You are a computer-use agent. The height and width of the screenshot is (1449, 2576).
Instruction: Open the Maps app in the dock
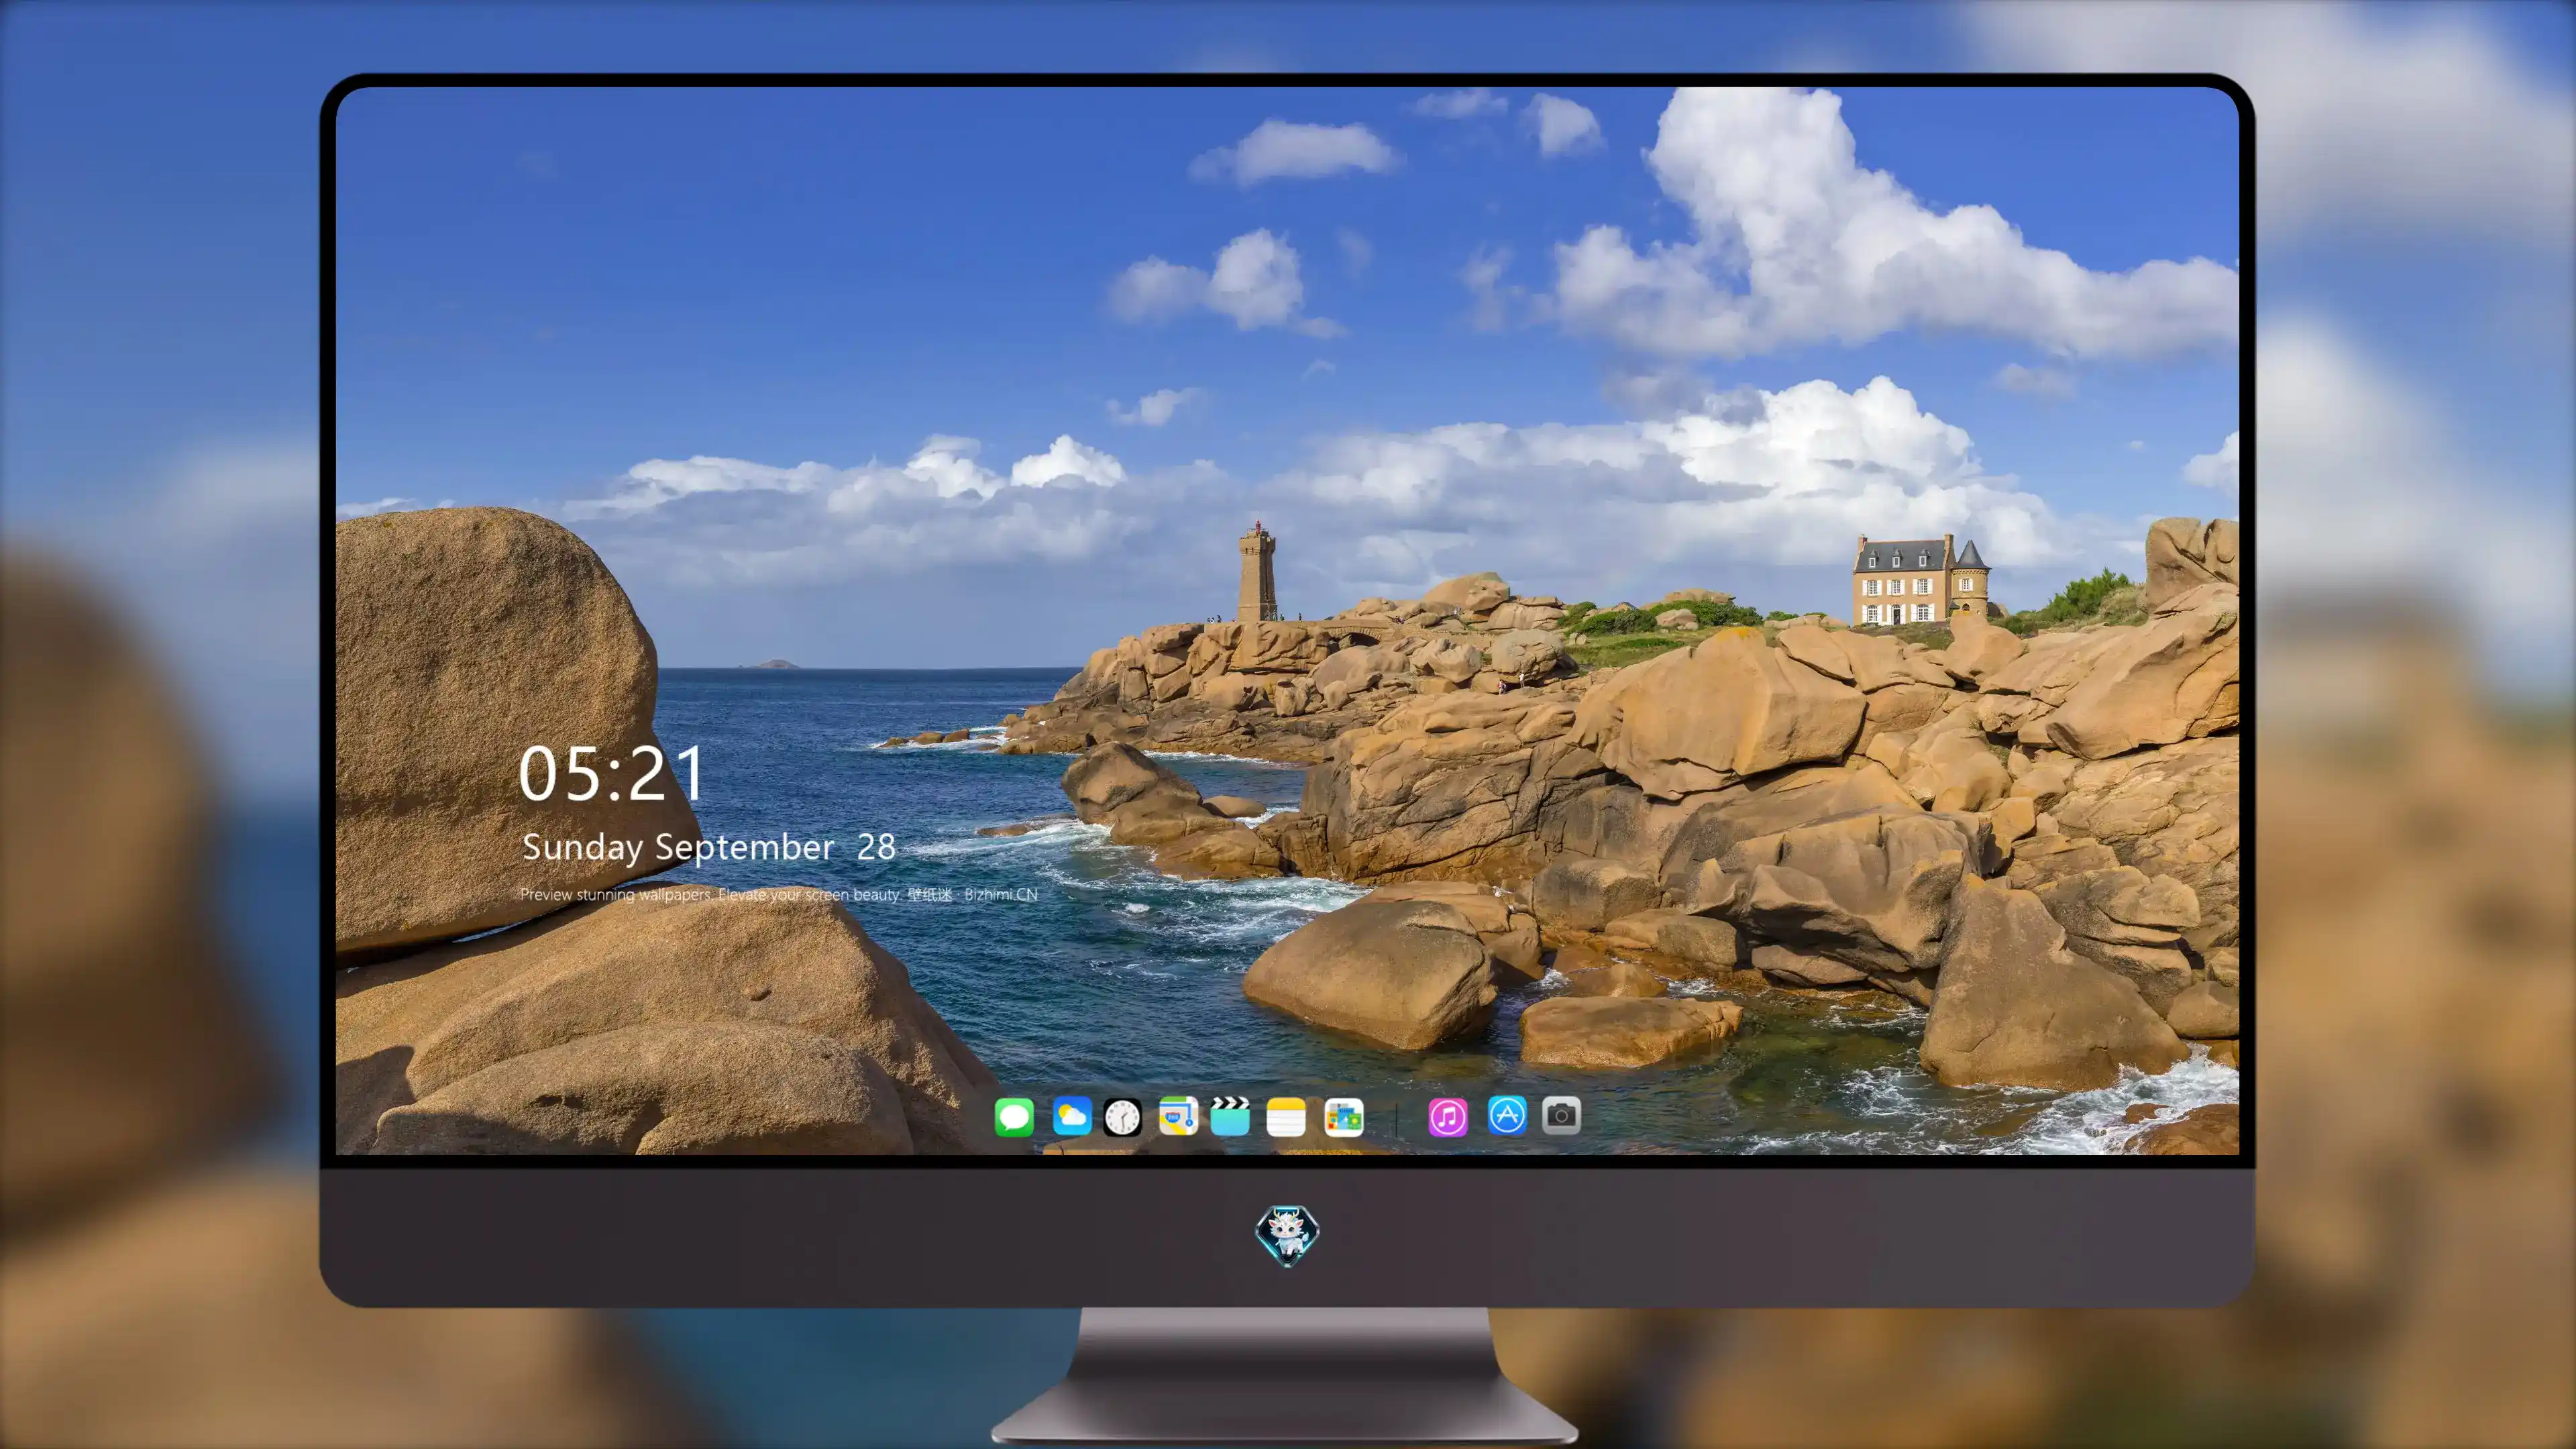tap(1178, 1116)
